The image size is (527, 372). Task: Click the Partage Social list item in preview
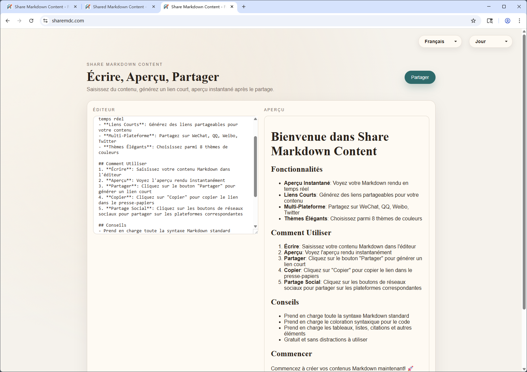(353, 285)
